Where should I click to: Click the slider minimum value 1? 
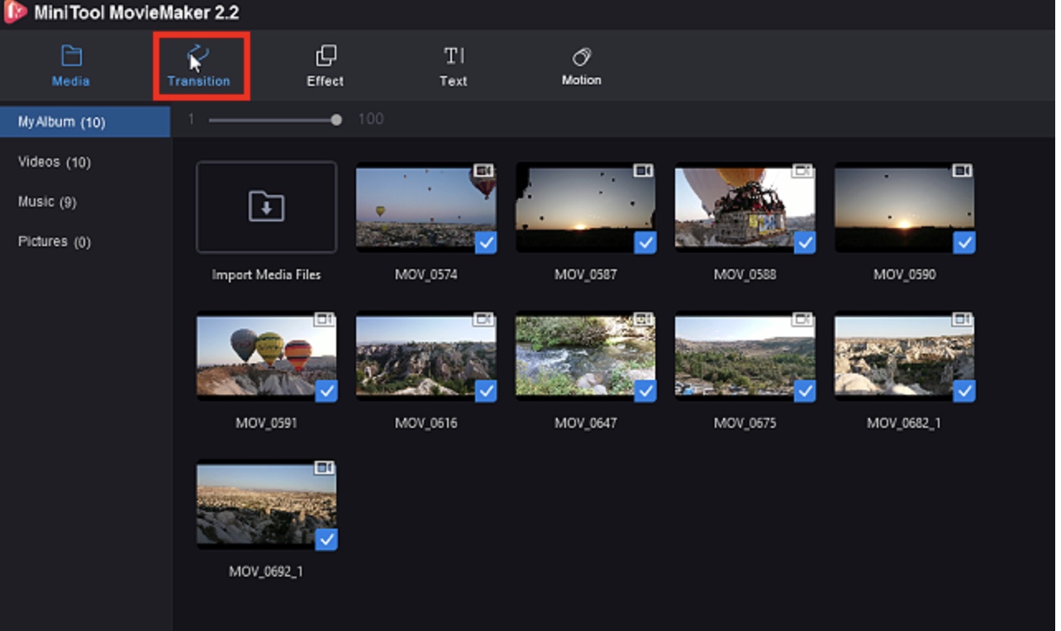[x=191, y=119]
